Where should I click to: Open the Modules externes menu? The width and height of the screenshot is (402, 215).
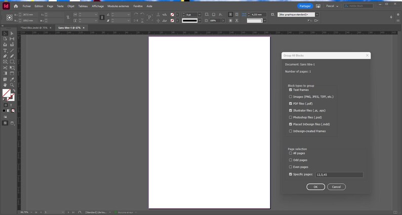point(118,6)
